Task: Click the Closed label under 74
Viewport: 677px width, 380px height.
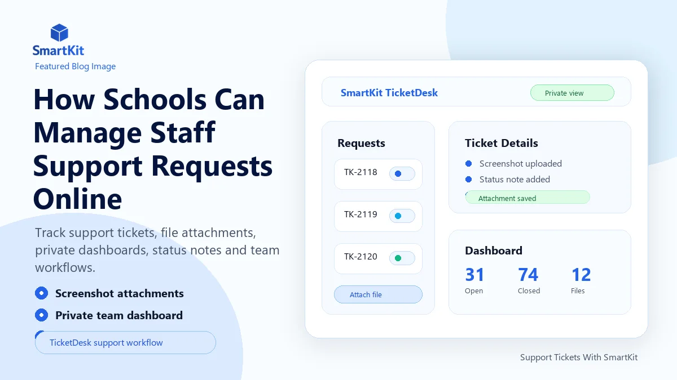Action: click(x=529, y=291)
